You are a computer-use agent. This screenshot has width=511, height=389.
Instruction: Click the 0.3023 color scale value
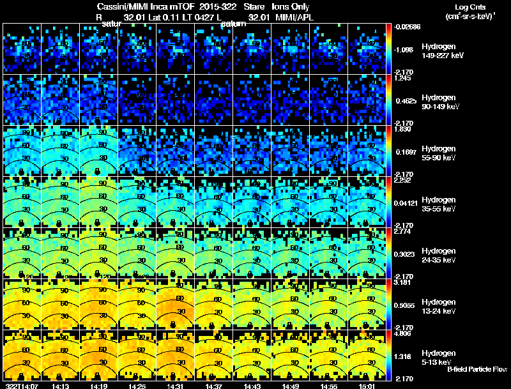[x=406, y=254]
